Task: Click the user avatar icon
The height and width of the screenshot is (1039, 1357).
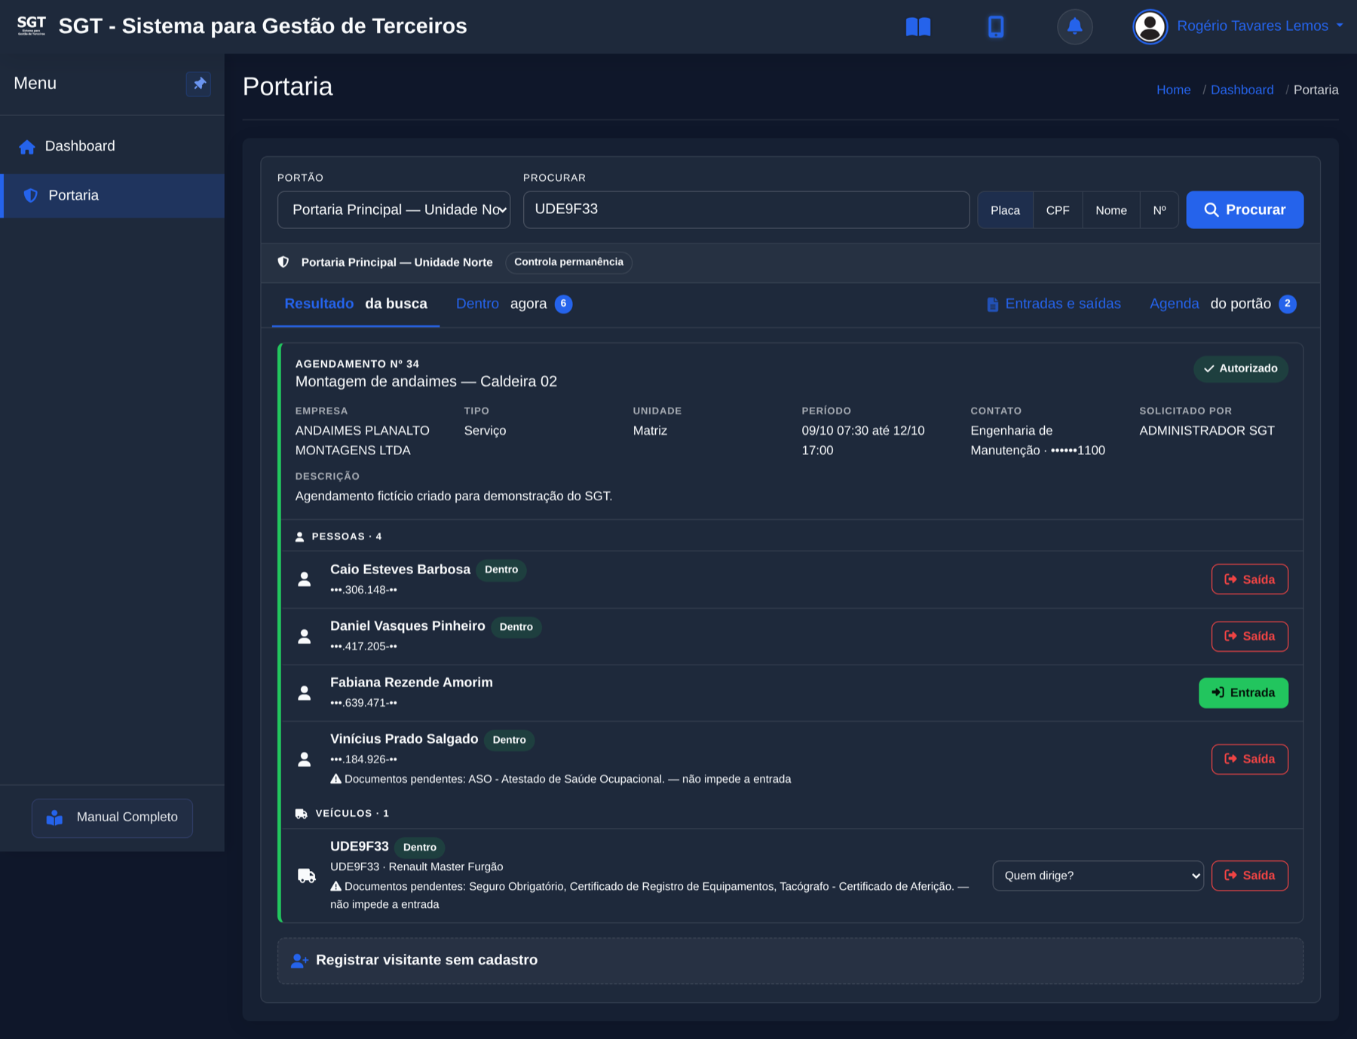Action: [x=1150, y=26]
